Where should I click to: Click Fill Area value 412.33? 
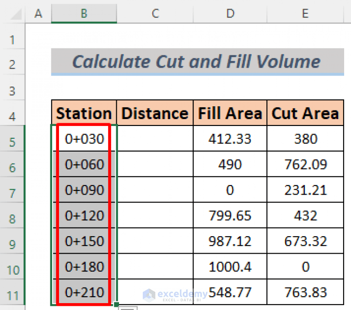[230, 138]
